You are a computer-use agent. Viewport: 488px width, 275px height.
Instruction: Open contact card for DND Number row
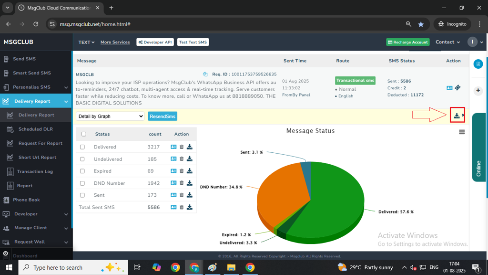(173, 183)
